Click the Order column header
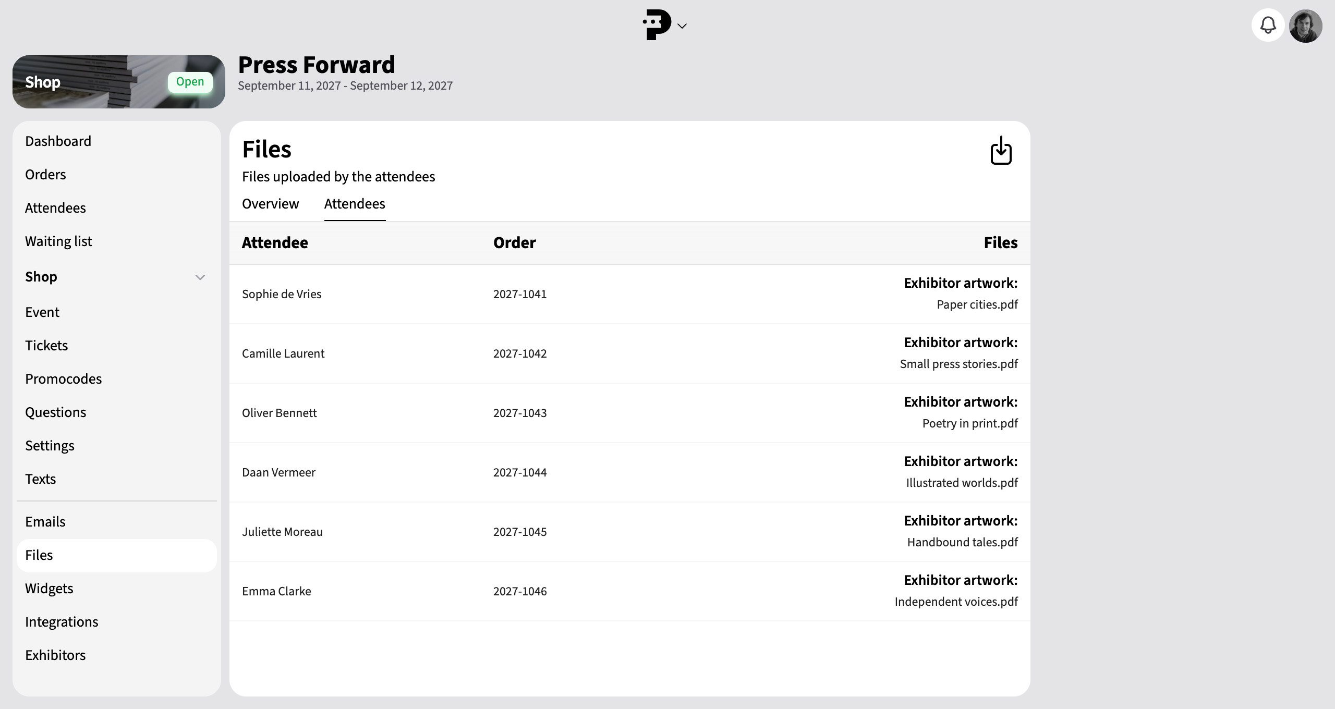The height and width of the screenshot is (709, 1335). tap(514, 242)
